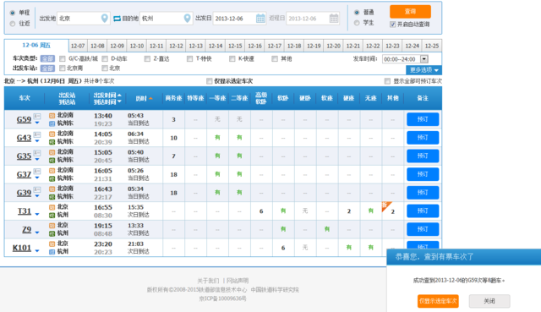Expand G59 train details arrow
Viewport: 541px width, 312px height.
coord(37,123)
